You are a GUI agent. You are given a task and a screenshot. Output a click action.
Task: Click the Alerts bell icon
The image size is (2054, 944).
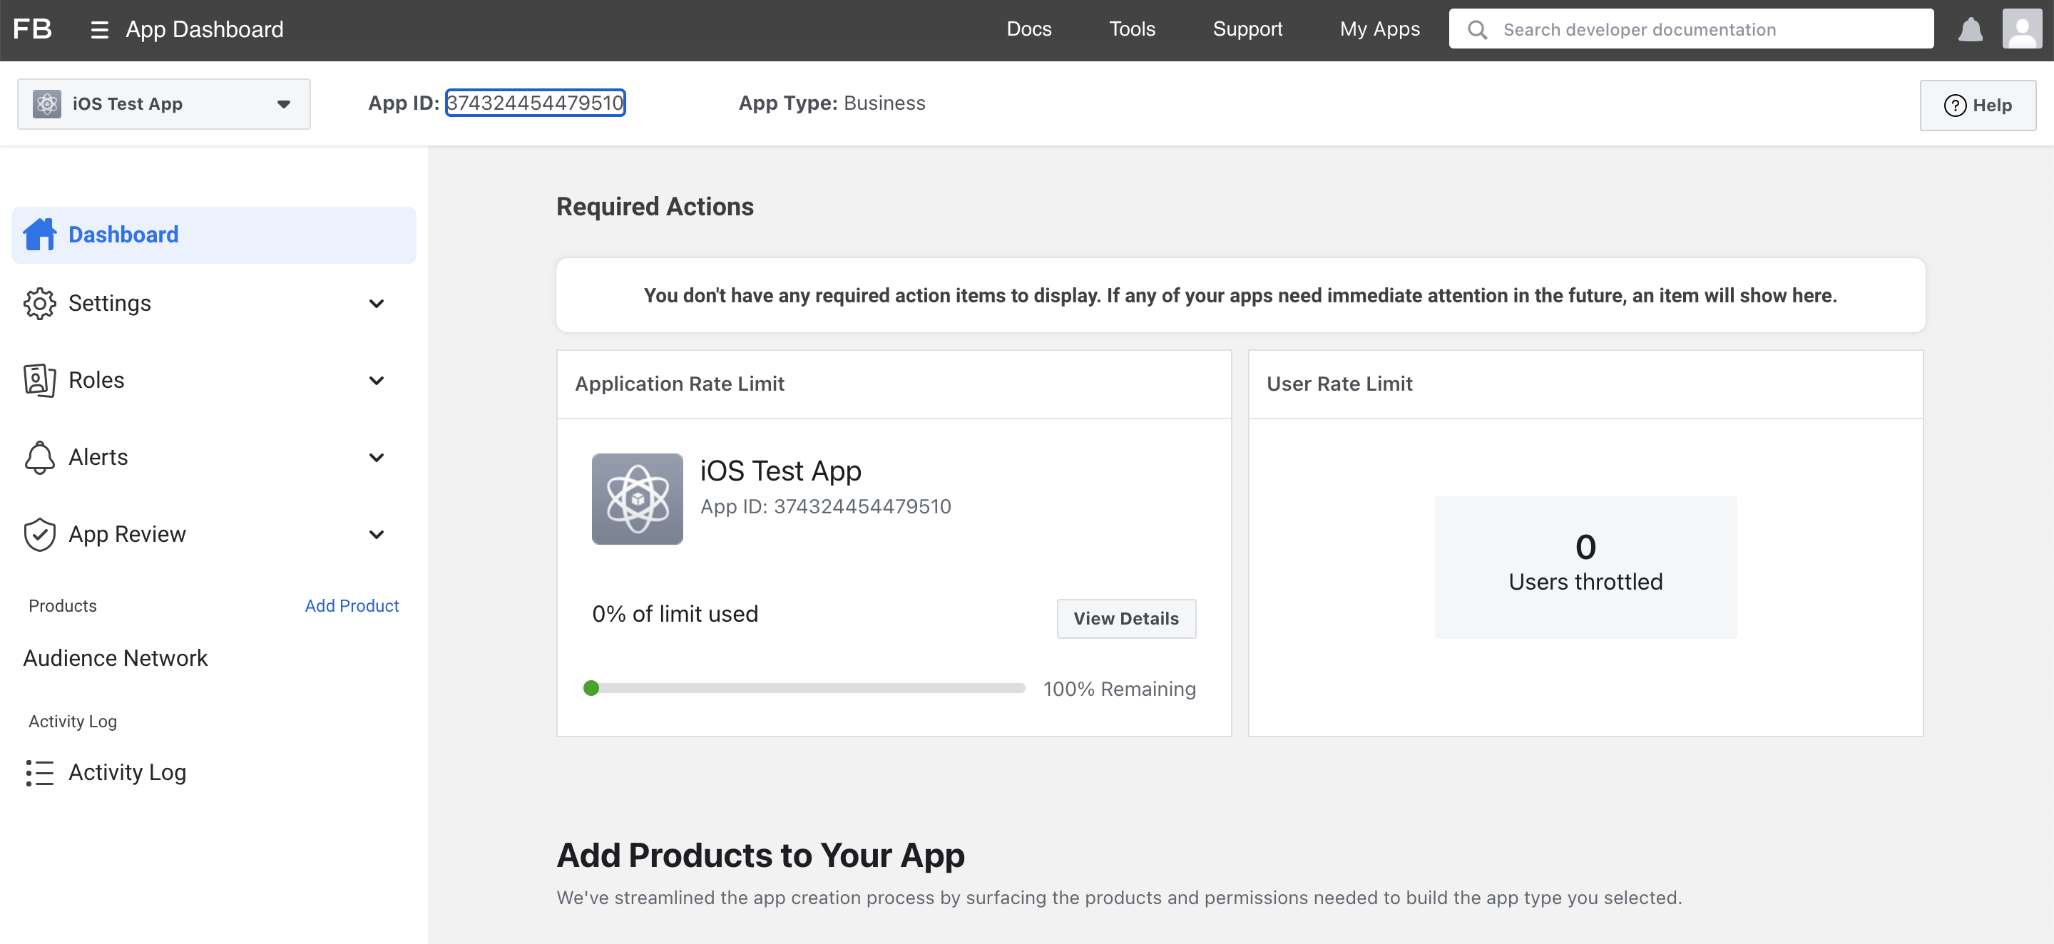coord(39,457)
